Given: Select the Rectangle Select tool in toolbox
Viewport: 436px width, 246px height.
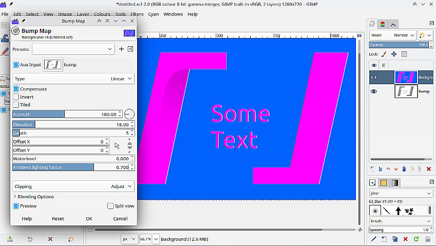Looking at the screenshot, I should point(5,25).
